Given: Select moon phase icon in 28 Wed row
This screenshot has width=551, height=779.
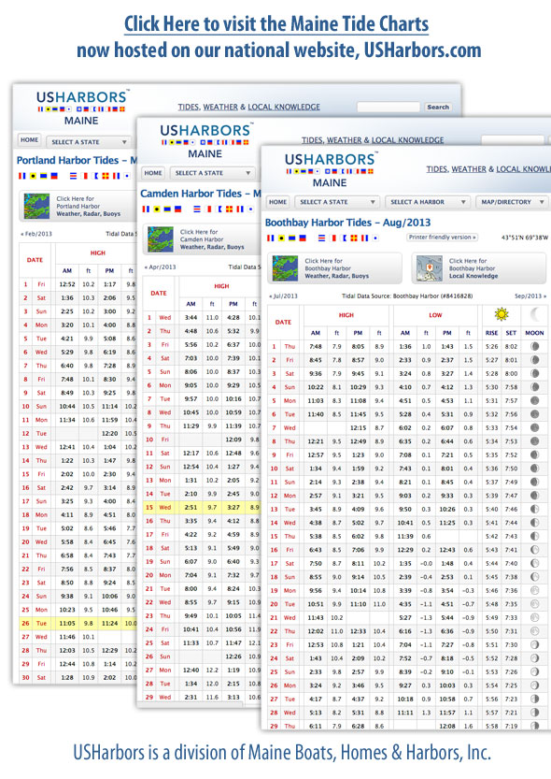Looking at the screenshot, I should tap(534, 713).
